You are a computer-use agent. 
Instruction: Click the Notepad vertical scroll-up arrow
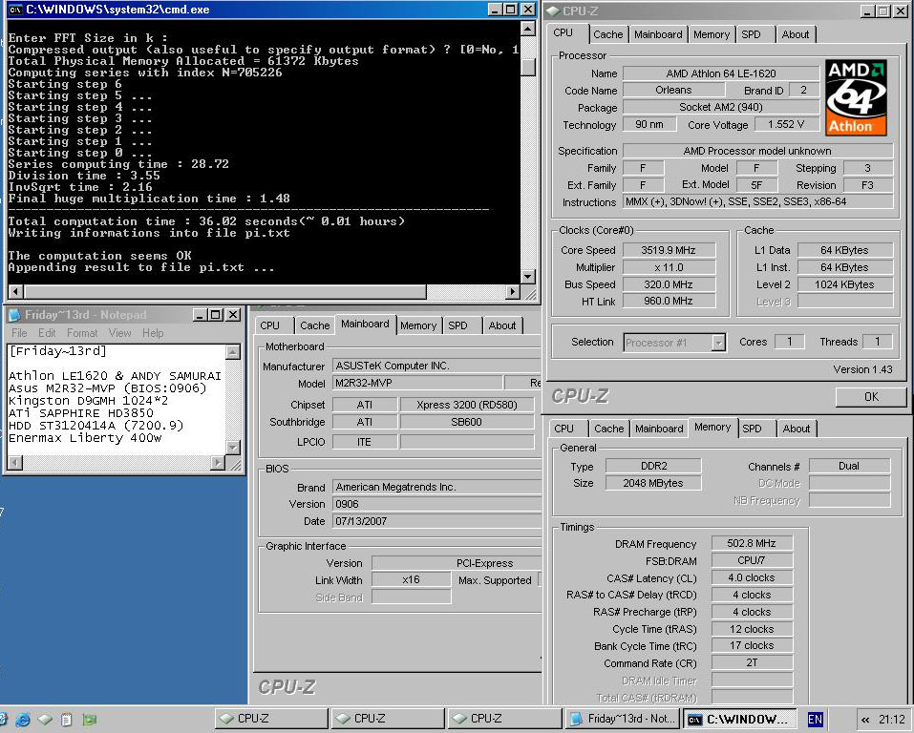tap(233, 352)
